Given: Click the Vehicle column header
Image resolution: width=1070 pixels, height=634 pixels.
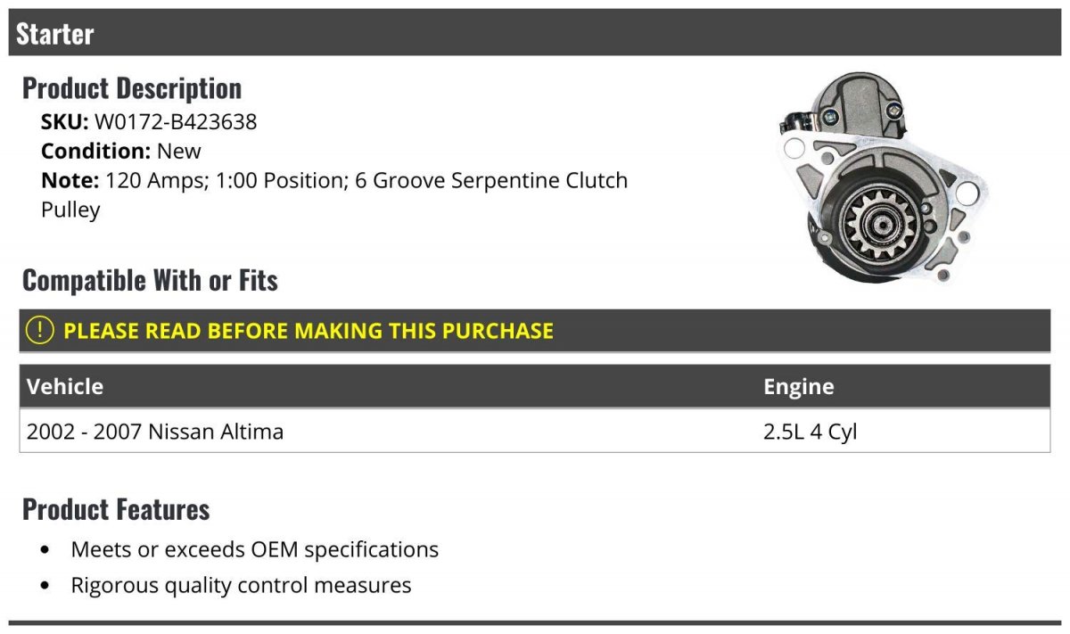Looking at the screenshot, I should pos(65,386).
